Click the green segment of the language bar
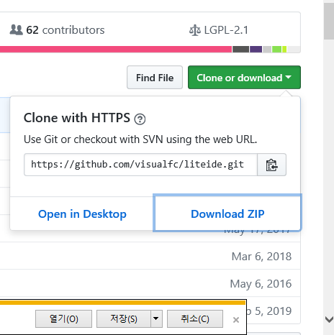 pos(276,50)
